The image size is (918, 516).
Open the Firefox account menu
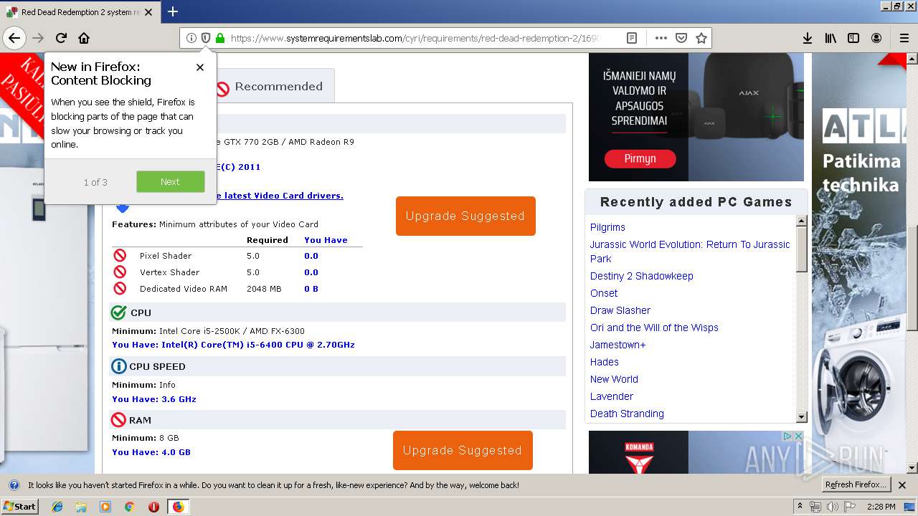pos(876,38)
